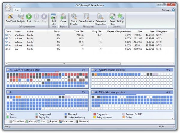Viewport: 180px width, 133px height.
Task: Click the SSD name in K: row
Action: (x=16, y=49)
